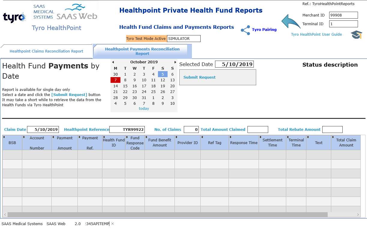The width and height of the screenshot is (367, 229).
Task: Sort the Settlement Time column
Action: click(260, 137)
